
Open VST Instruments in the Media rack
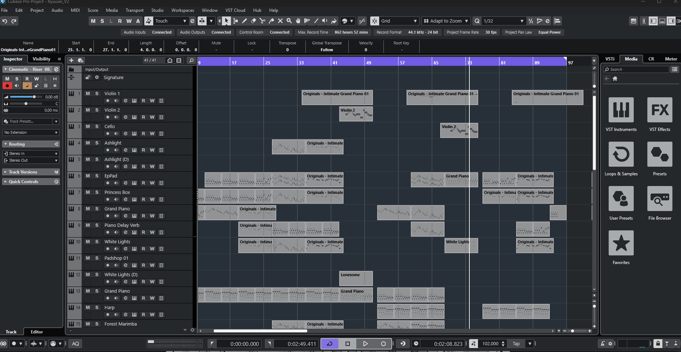[621, 110]
